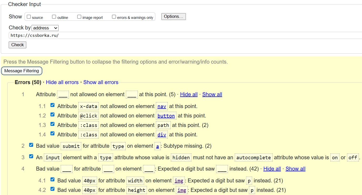Show all in error group 1
Viewport: 362px width, 195px height.
tap(212, 94)
